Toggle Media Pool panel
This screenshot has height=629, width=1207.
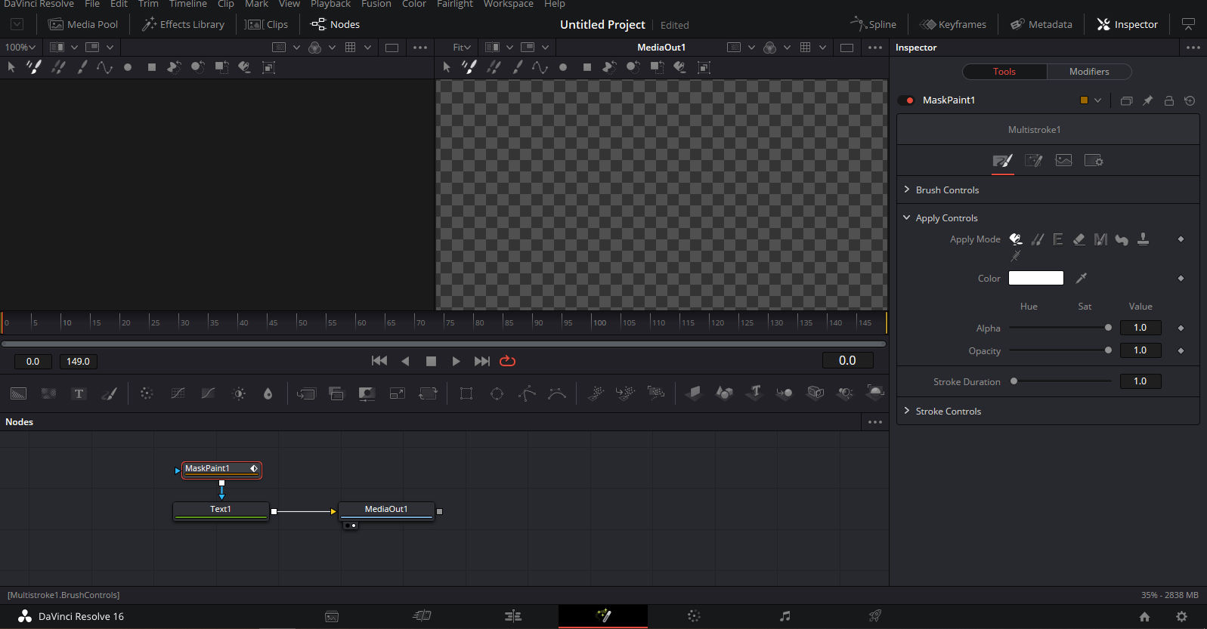[83, 24]
